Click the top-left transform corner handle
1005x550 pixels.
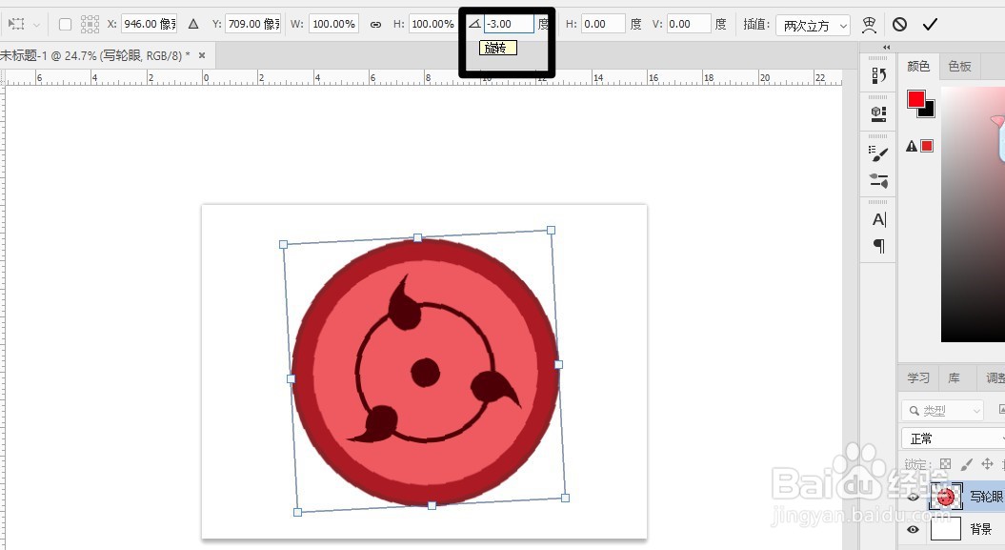(x=283, y=244)
